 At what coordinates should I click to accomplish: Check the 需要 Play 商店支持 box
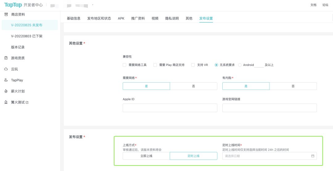[x=155, y=65]
